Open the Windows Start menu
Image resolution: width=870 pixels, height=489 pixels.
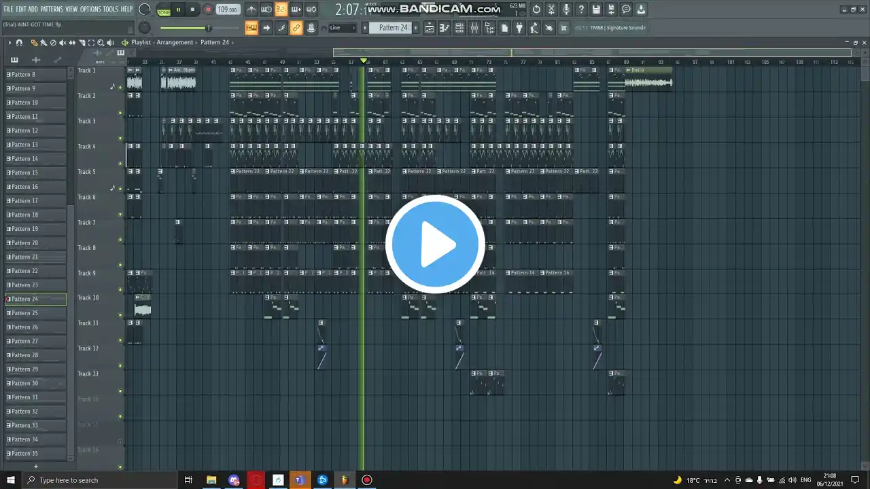click(x=11, y=480)
